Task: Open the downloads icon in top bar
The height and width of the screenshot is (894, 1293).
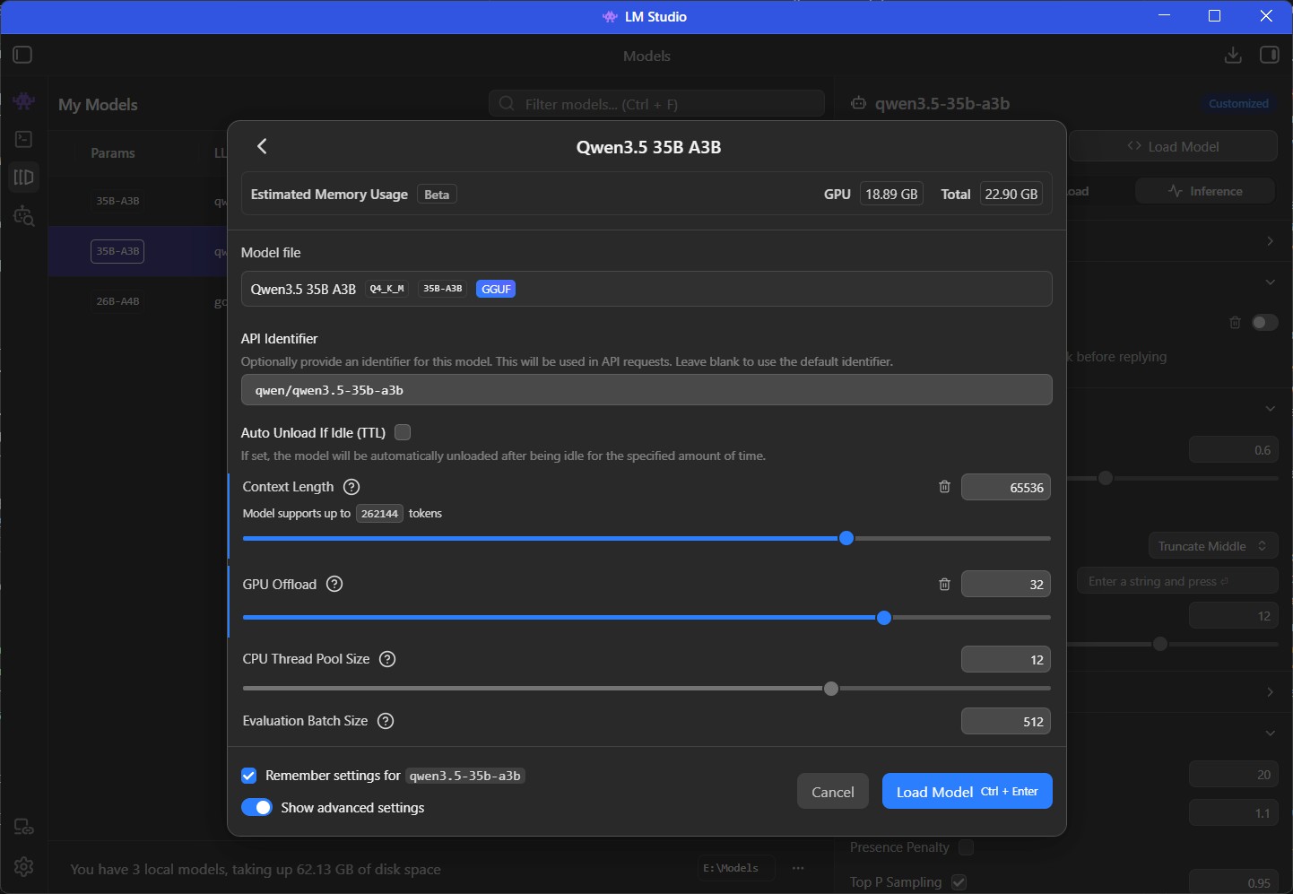Action: point(1233,55)
